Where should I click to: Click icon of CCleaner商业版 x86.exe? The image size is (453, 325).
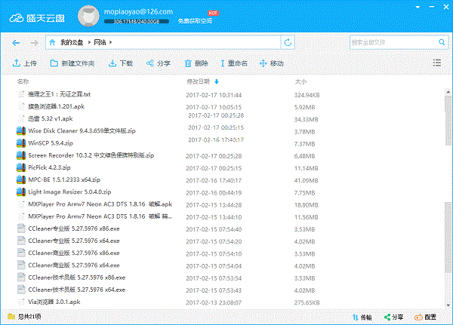click(x=21, y=253)
